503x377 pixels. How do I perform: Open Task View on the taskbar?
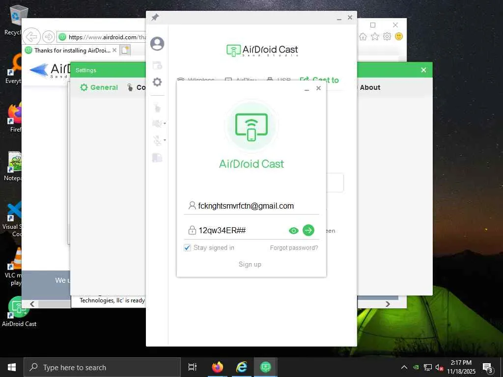192,367
